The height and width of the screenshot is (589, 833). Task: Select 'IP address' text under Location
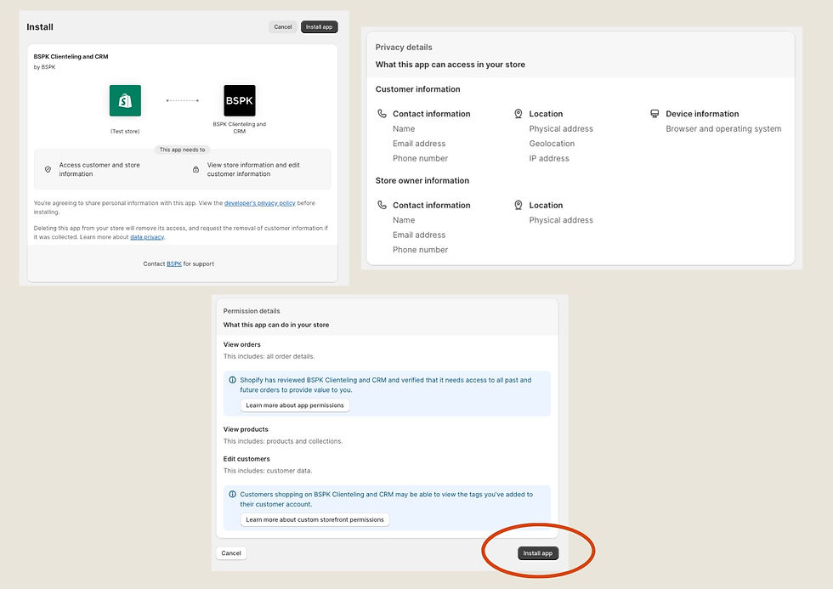(x=549, y=158)
